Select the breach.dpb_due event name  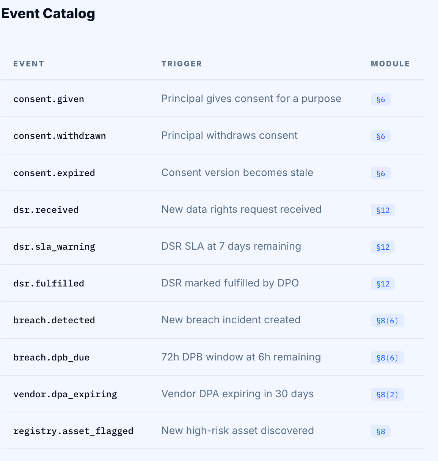click(x=52, y=358)
